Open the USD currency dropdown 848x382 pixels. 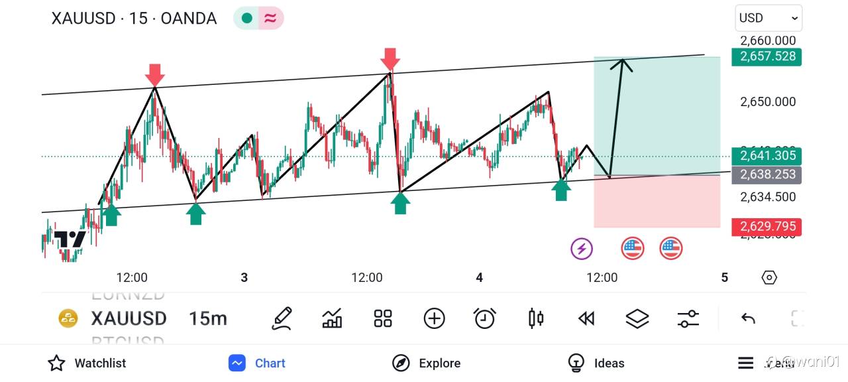tap(768, 18)
